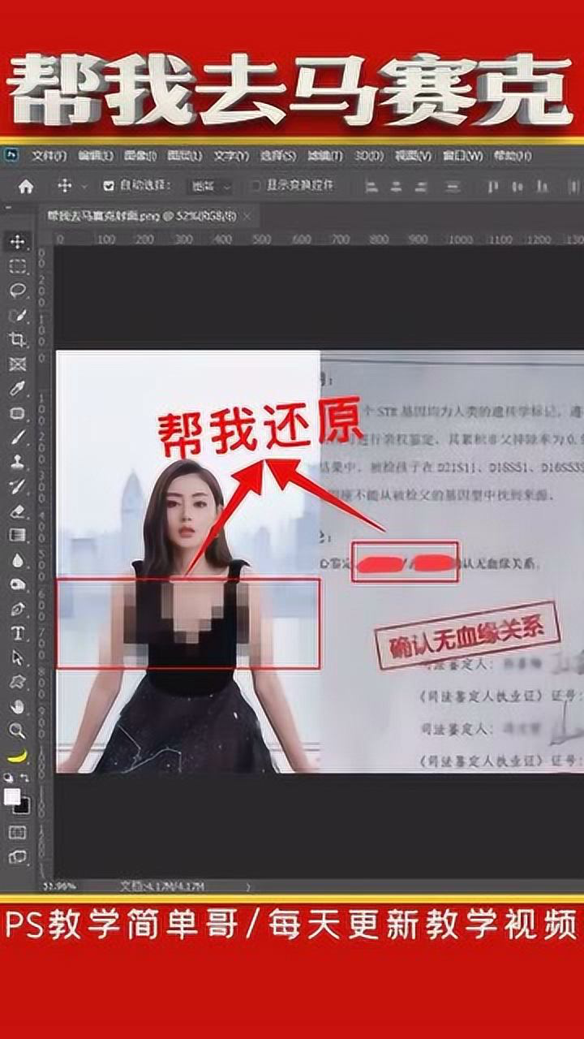Open the 文字(Y) menu
This screenshot has height=1039, width=584.
[231, 155]
